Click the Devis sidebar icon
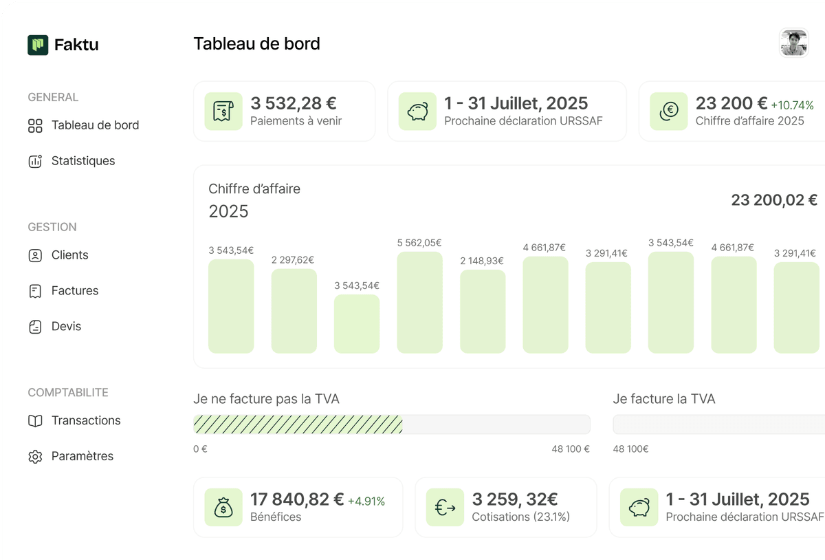 35,326
